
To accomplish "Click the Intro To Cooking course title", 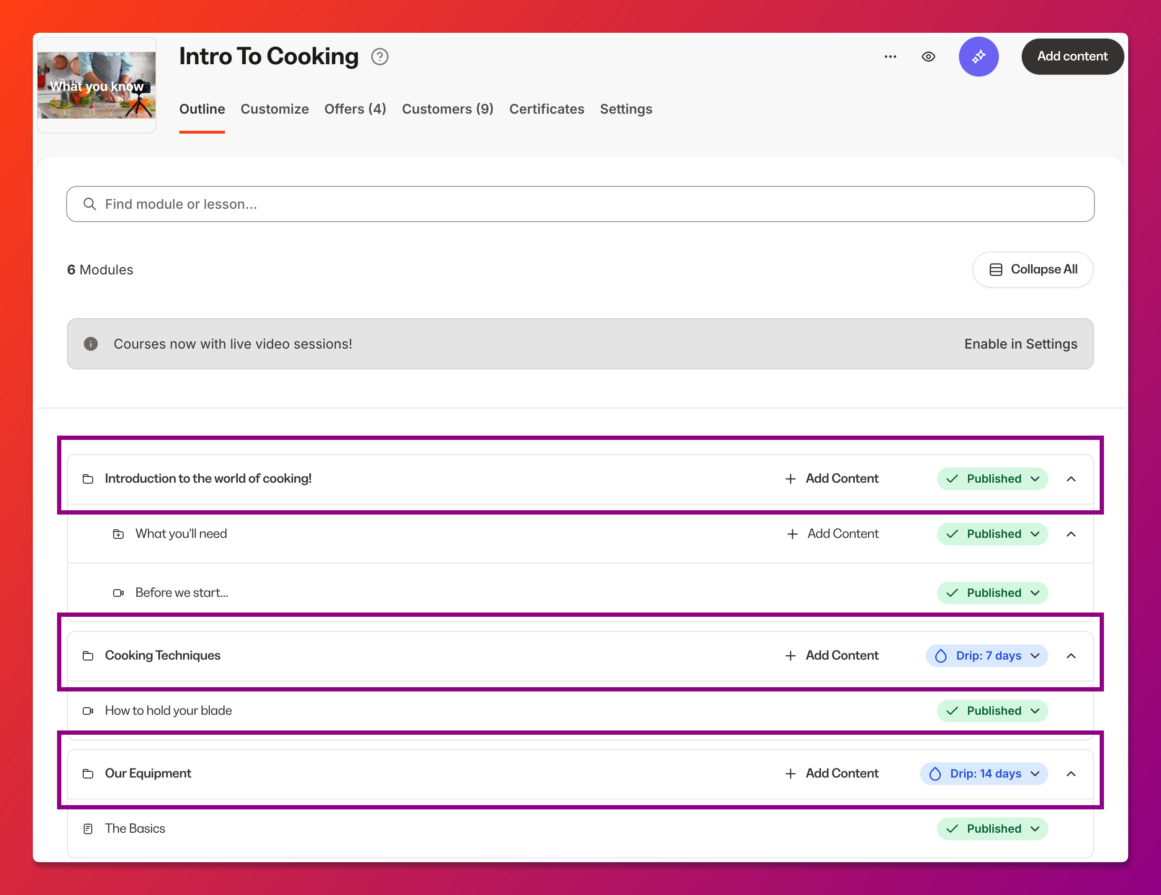I will pos(269,57).
